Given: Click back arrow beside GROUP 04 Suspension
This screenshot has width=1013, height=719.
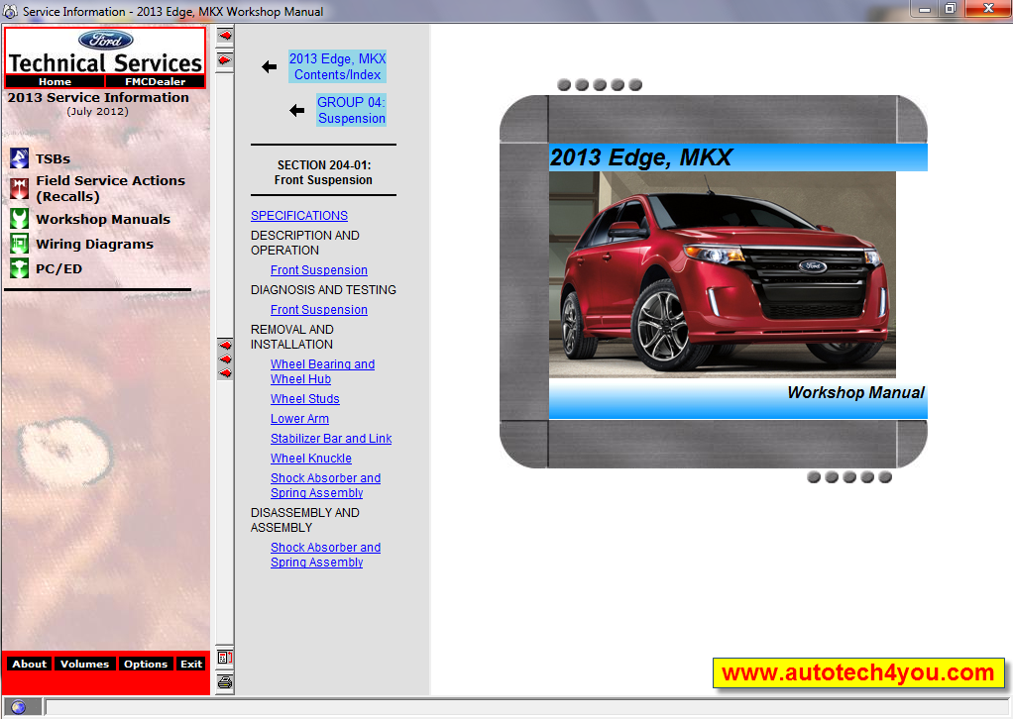Looking at the screenshot, I should point(297,110).
